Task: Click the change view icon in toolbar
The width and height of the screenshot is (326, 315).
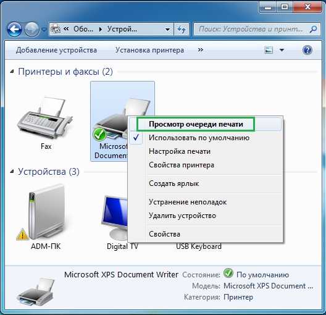Action: pos(269,50)
